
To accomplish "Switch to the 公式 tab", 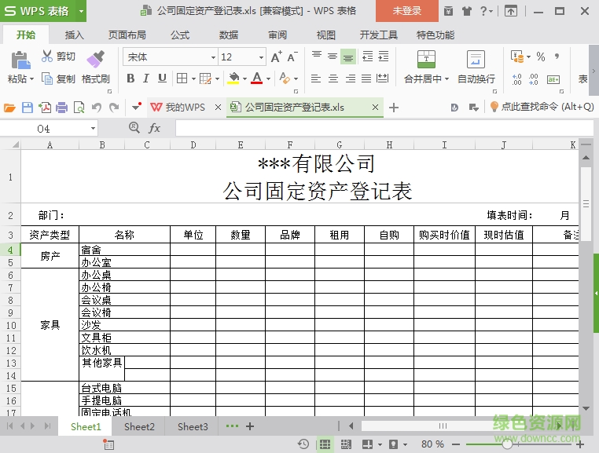I will (180, 35).
